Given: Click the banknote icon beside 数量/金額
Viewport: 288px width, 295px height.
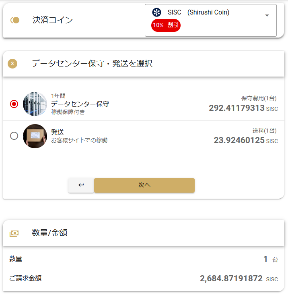Looking at the screenshot, I should (14, 233).
